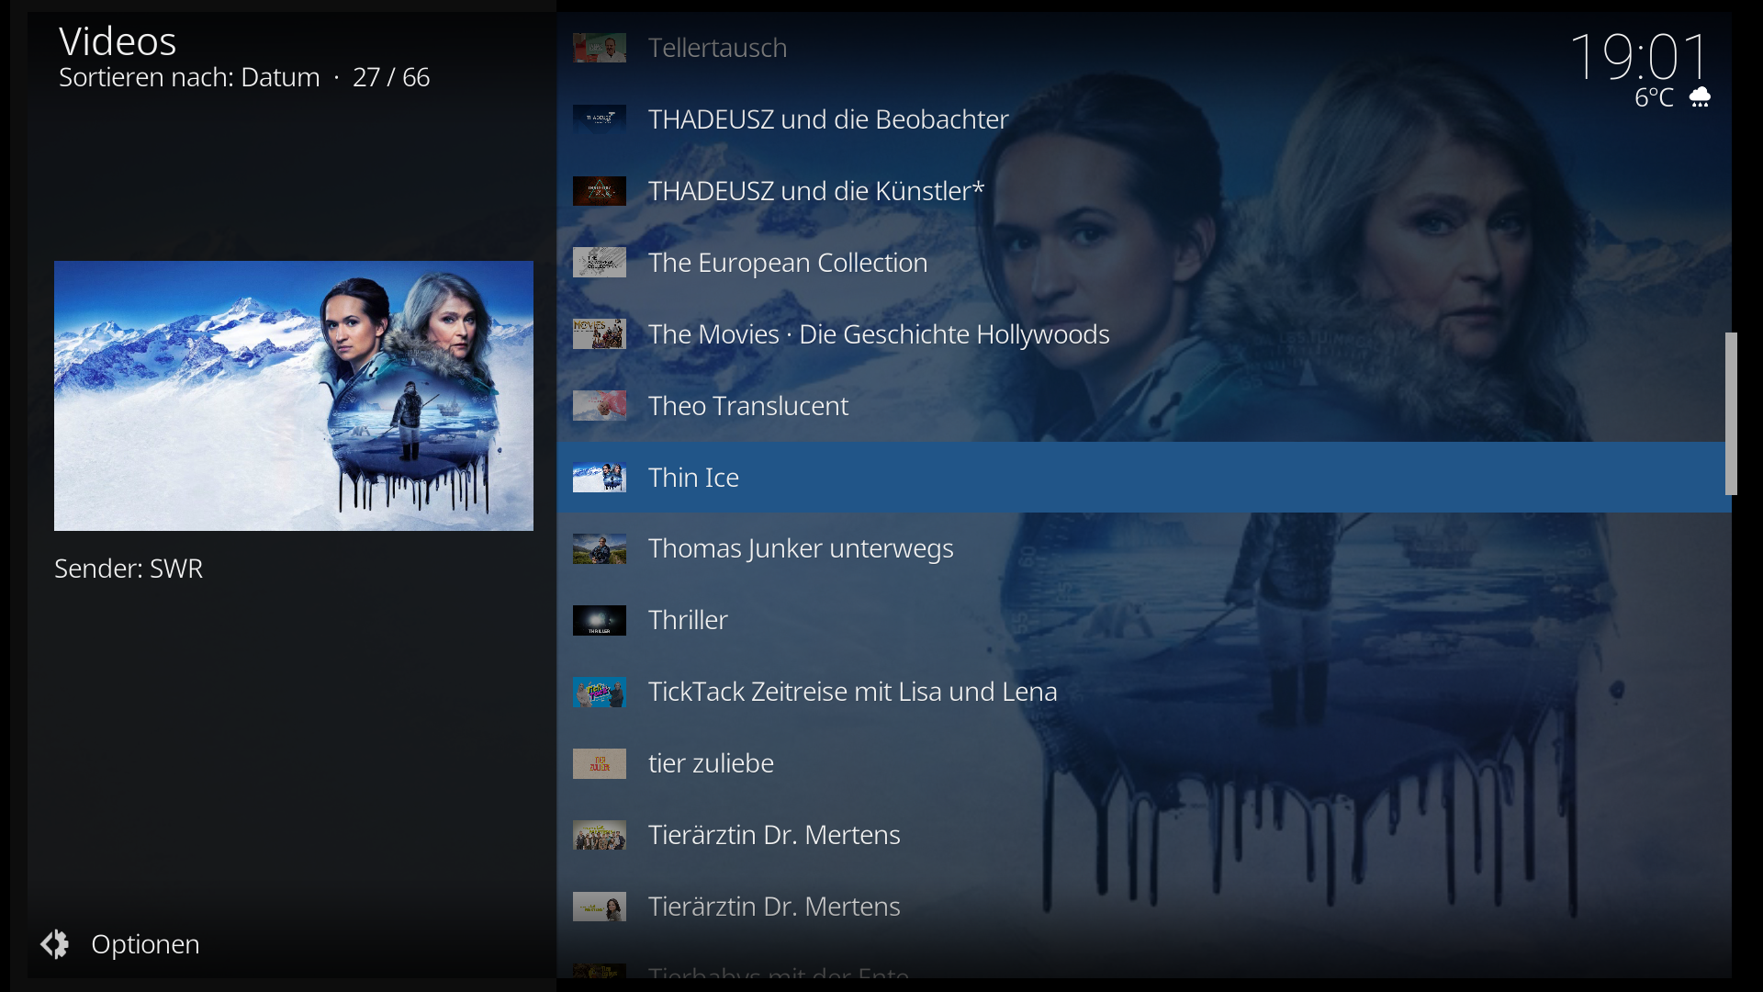This screenshot has height=992, width=1763.
Task: Click THADEUSZ und die Künstler* thumbnail
Action: tap(600, 191)
